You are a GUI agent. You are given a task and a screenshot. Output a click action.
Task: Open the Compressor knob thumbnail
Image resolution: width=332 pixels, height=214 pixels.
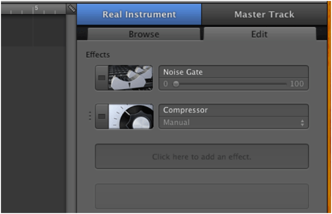[x=131, y=116]
